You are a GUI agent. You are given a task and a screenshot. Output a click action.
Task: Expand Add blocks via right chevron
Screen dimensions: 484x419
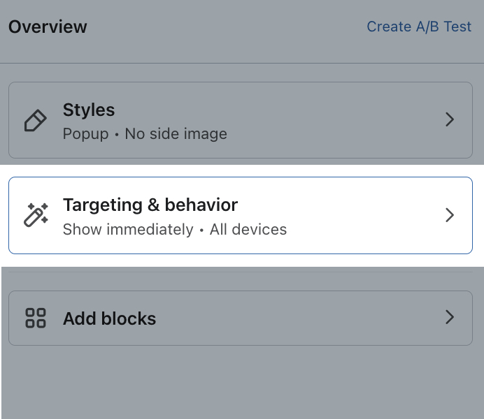pos(450,318)
